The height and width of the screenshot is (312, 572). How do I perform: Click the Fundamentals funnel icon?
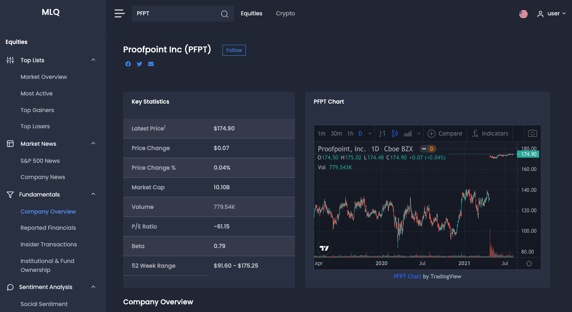[x=10, y=194]
